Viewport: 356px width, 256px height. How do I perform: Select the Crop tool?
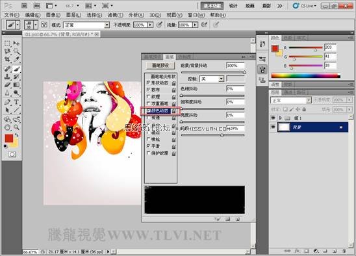coord(7,60)
